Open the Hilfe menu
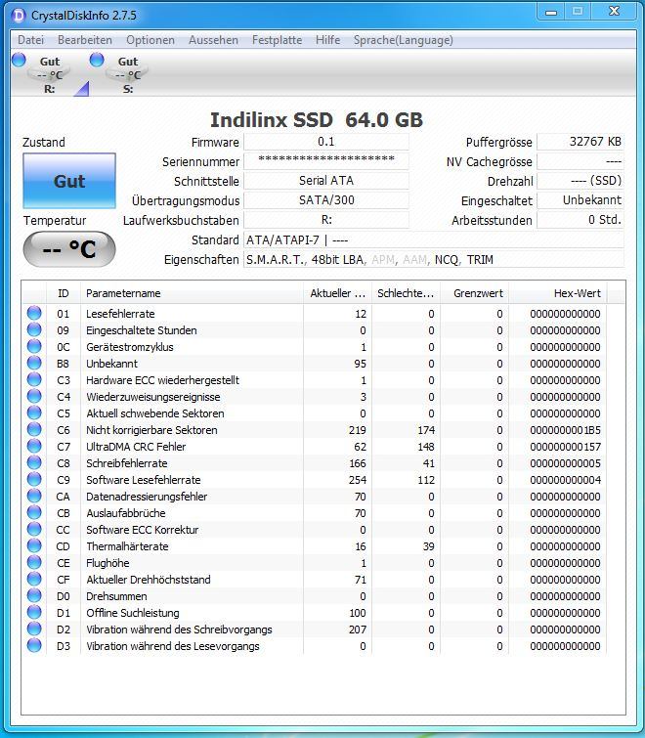 coord(327,40)
